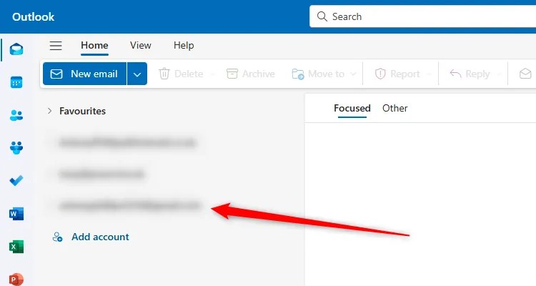This screenshot has height=286, width=536.
Task: Click the Search input field
Action: (422, 16)
